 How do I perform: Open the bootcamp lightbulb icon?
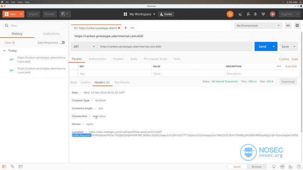pyautogui.click(x=273, y=167)
